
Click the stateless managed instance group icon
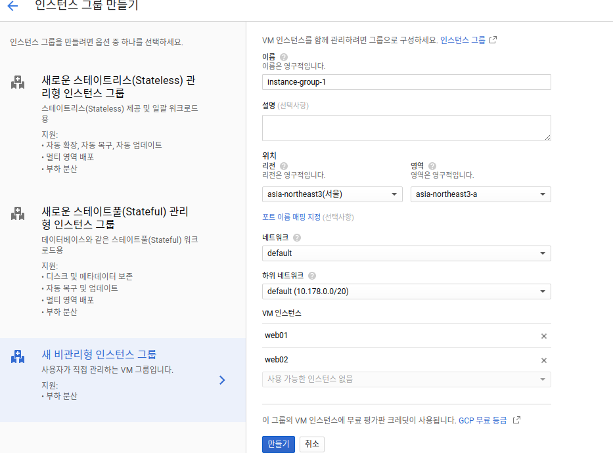(x=18, y=83)
